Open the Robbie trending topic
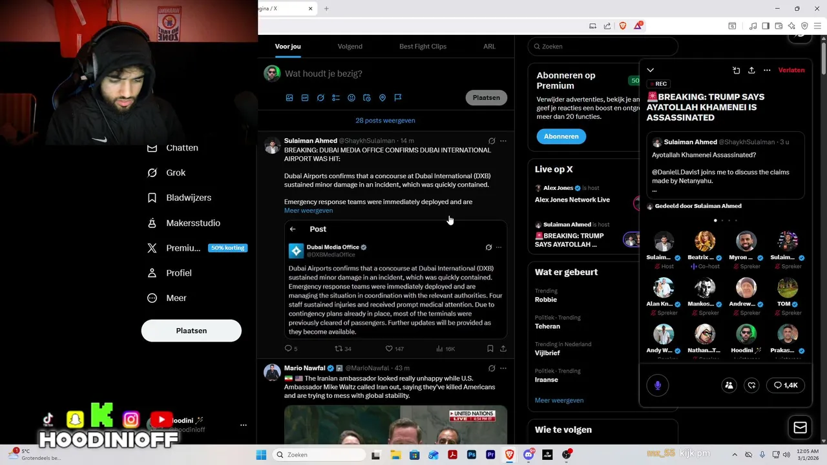The height and width of the screenshot is (465, 827). 546,300
